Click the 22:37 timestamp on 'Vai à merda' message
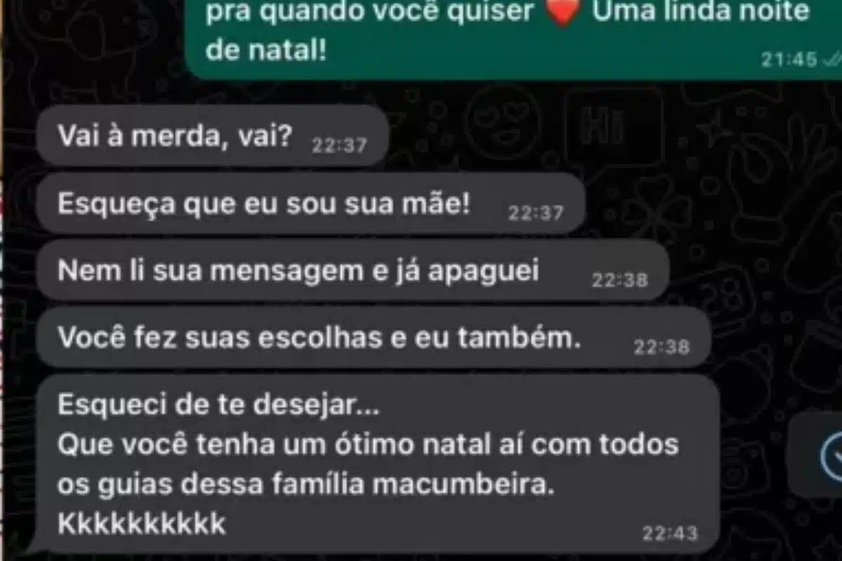 (x=339, y=146)
